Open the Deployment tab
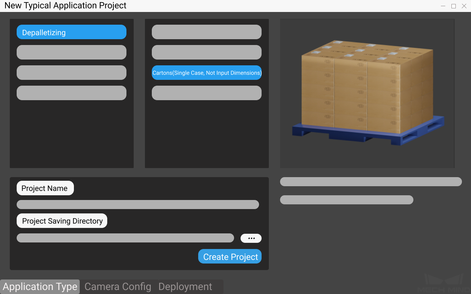Image resolution: width=471 pixels, height=294 pixels. 185,286
